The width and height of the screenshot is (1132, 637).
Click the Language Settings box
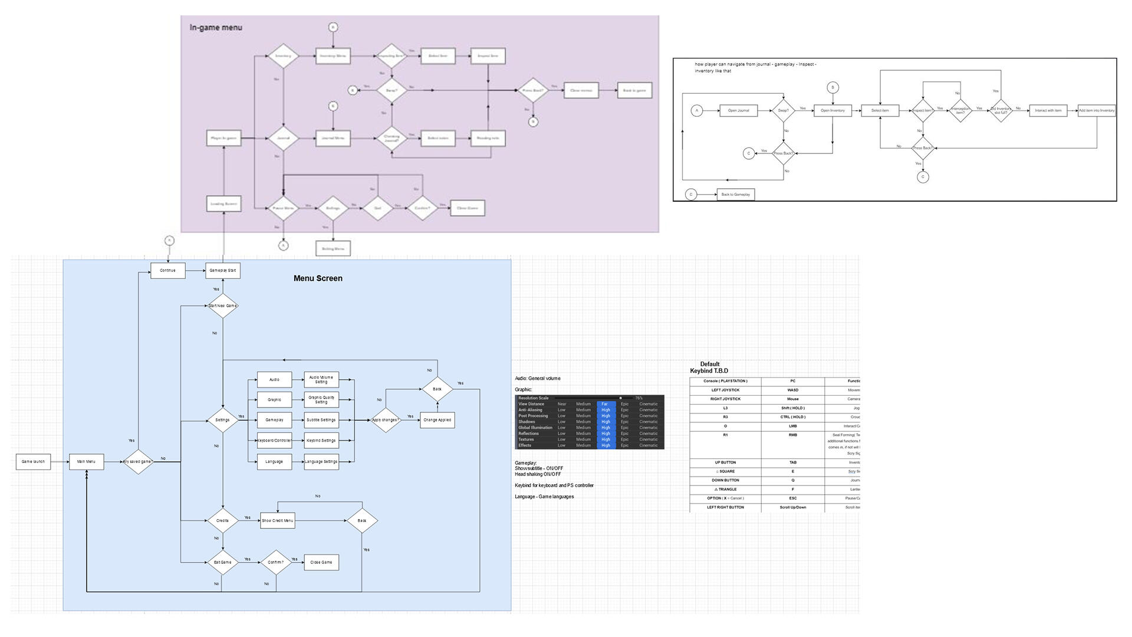[321, 462]
